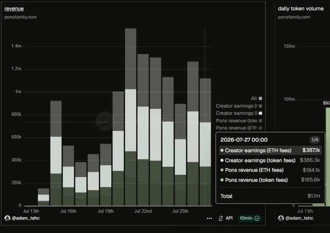Toggle first Creator earnings dark-grey legend entry
The width and height of the screenshot is (330, 233).
coord(239,106)
